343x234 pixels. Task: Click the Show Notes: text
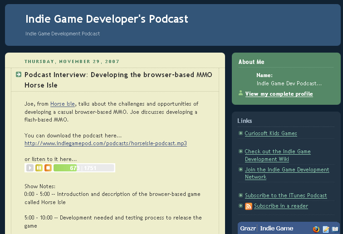40,186
